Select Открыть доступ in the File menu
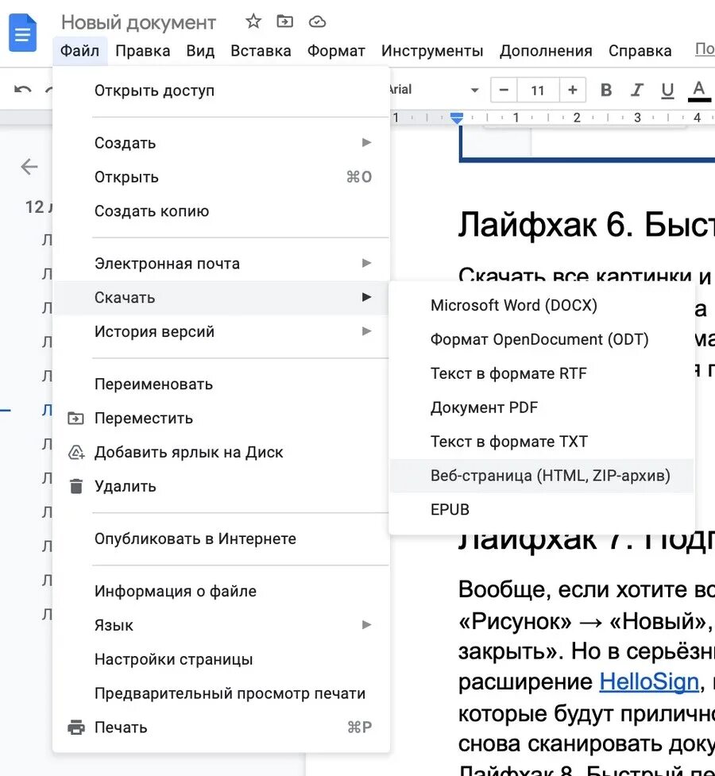The width and height of the screenshot is (715, 776). click(221, 91)
